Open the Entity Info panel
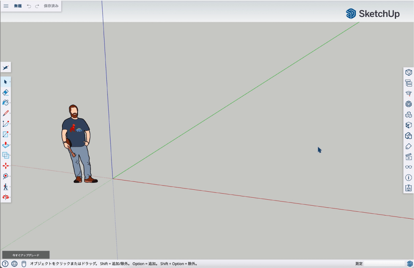The image size is (414, 268). pos(408,178)
